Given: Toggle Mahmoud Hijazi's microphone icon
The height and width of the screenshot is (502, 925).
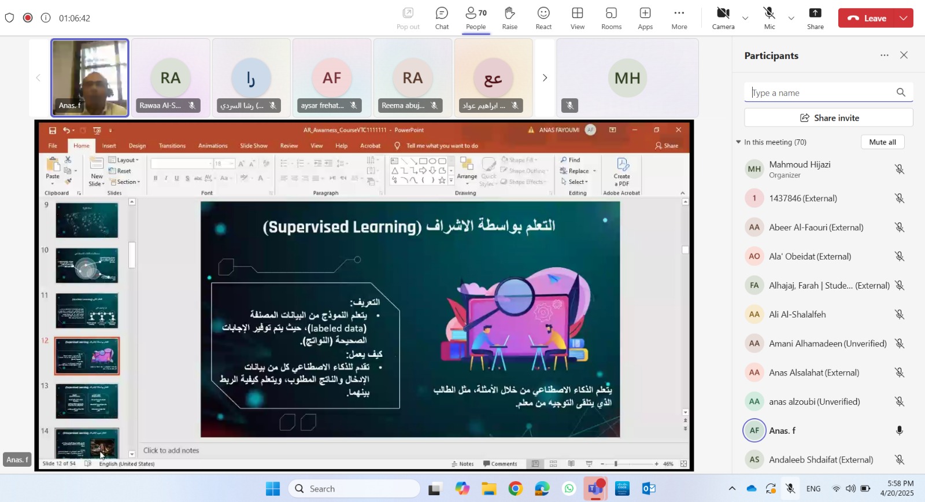Looking at the screenshot, I should coord(900,169).
